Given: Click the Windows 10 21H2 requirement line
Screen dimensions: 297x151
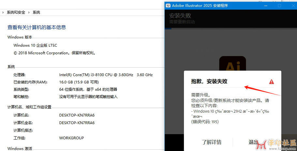Looking at the screenshot, I should pos(230,114).
